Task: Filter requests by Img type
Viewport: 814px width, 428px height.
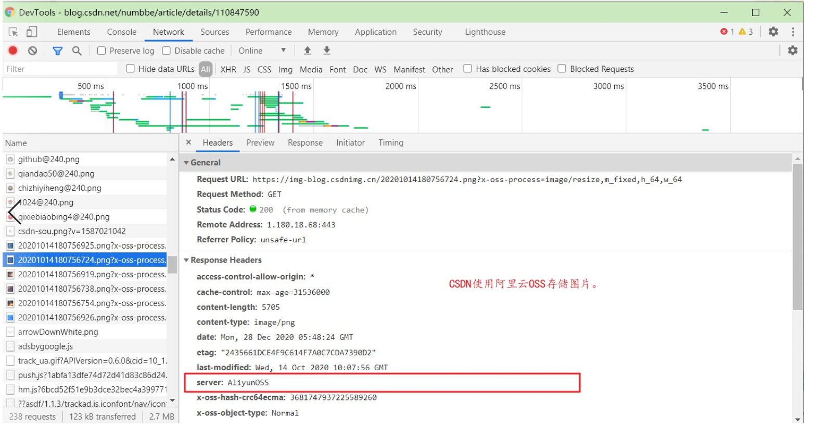Action: coord(285,69)
